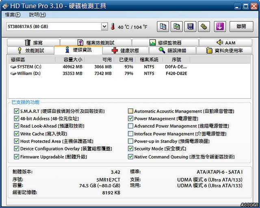The height and width of the screenshot is (208, 260).
Task: Open the 說明(H) menu
Action: click(x=37, y=15)
